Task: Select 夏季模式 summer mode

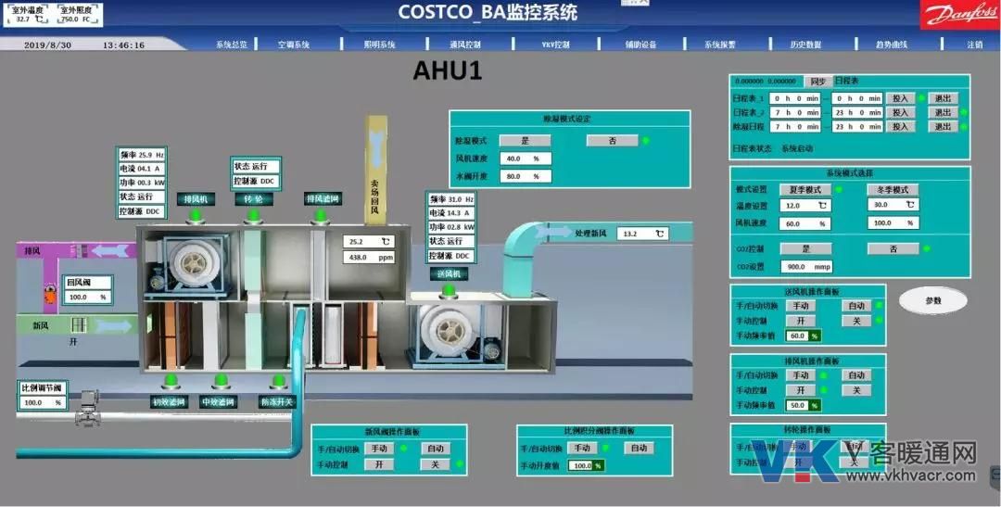Action: tap(805, 190)
